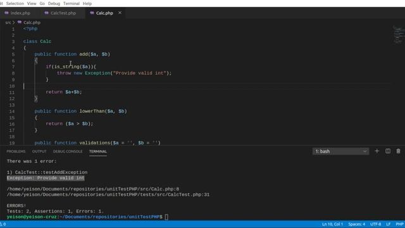Image resolution: width=405 pixels, height=228 pixels.
Task: Click the terminal prompt input cursor
Action: click(x=166, y=217)
